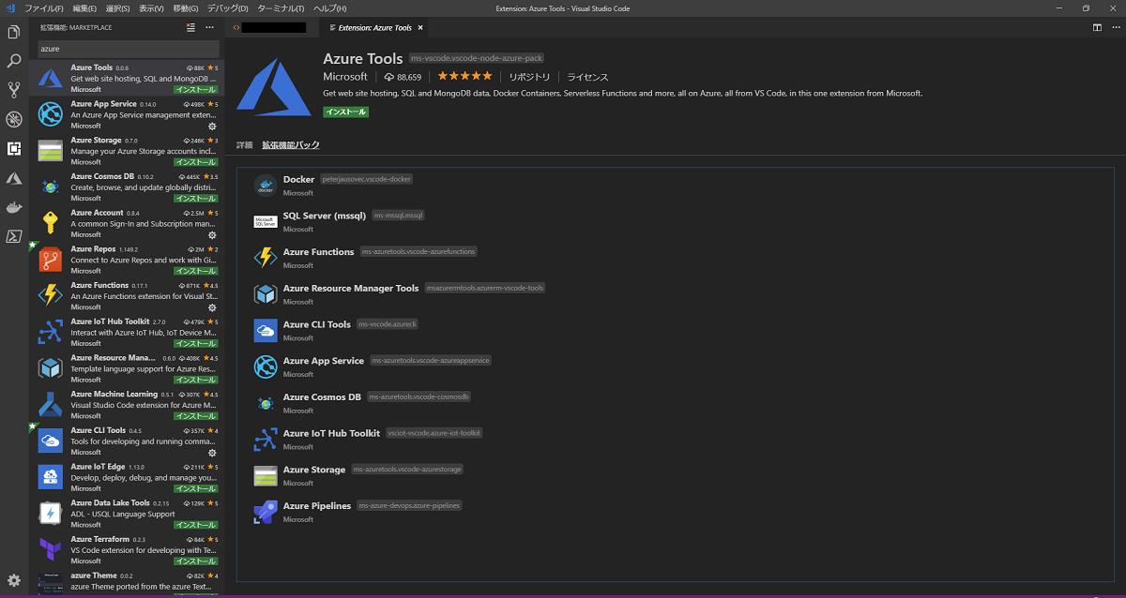This screenshot has height=598, width=1126.
Task: Click Azure CLI Tools icon in pack list
Action: click(266, 331)
